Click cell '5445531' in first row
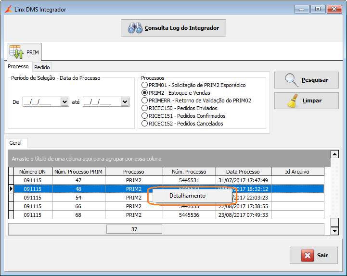347x276 pixels. point(189,180)
